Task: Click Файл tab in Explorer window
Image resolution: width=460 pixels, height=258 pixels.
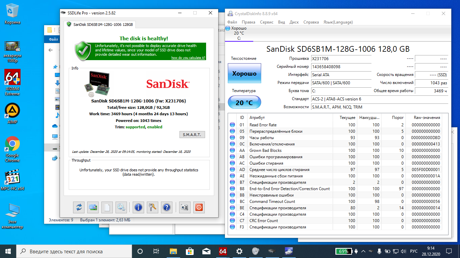Action: pyautogui.click(x=53, y=39)
